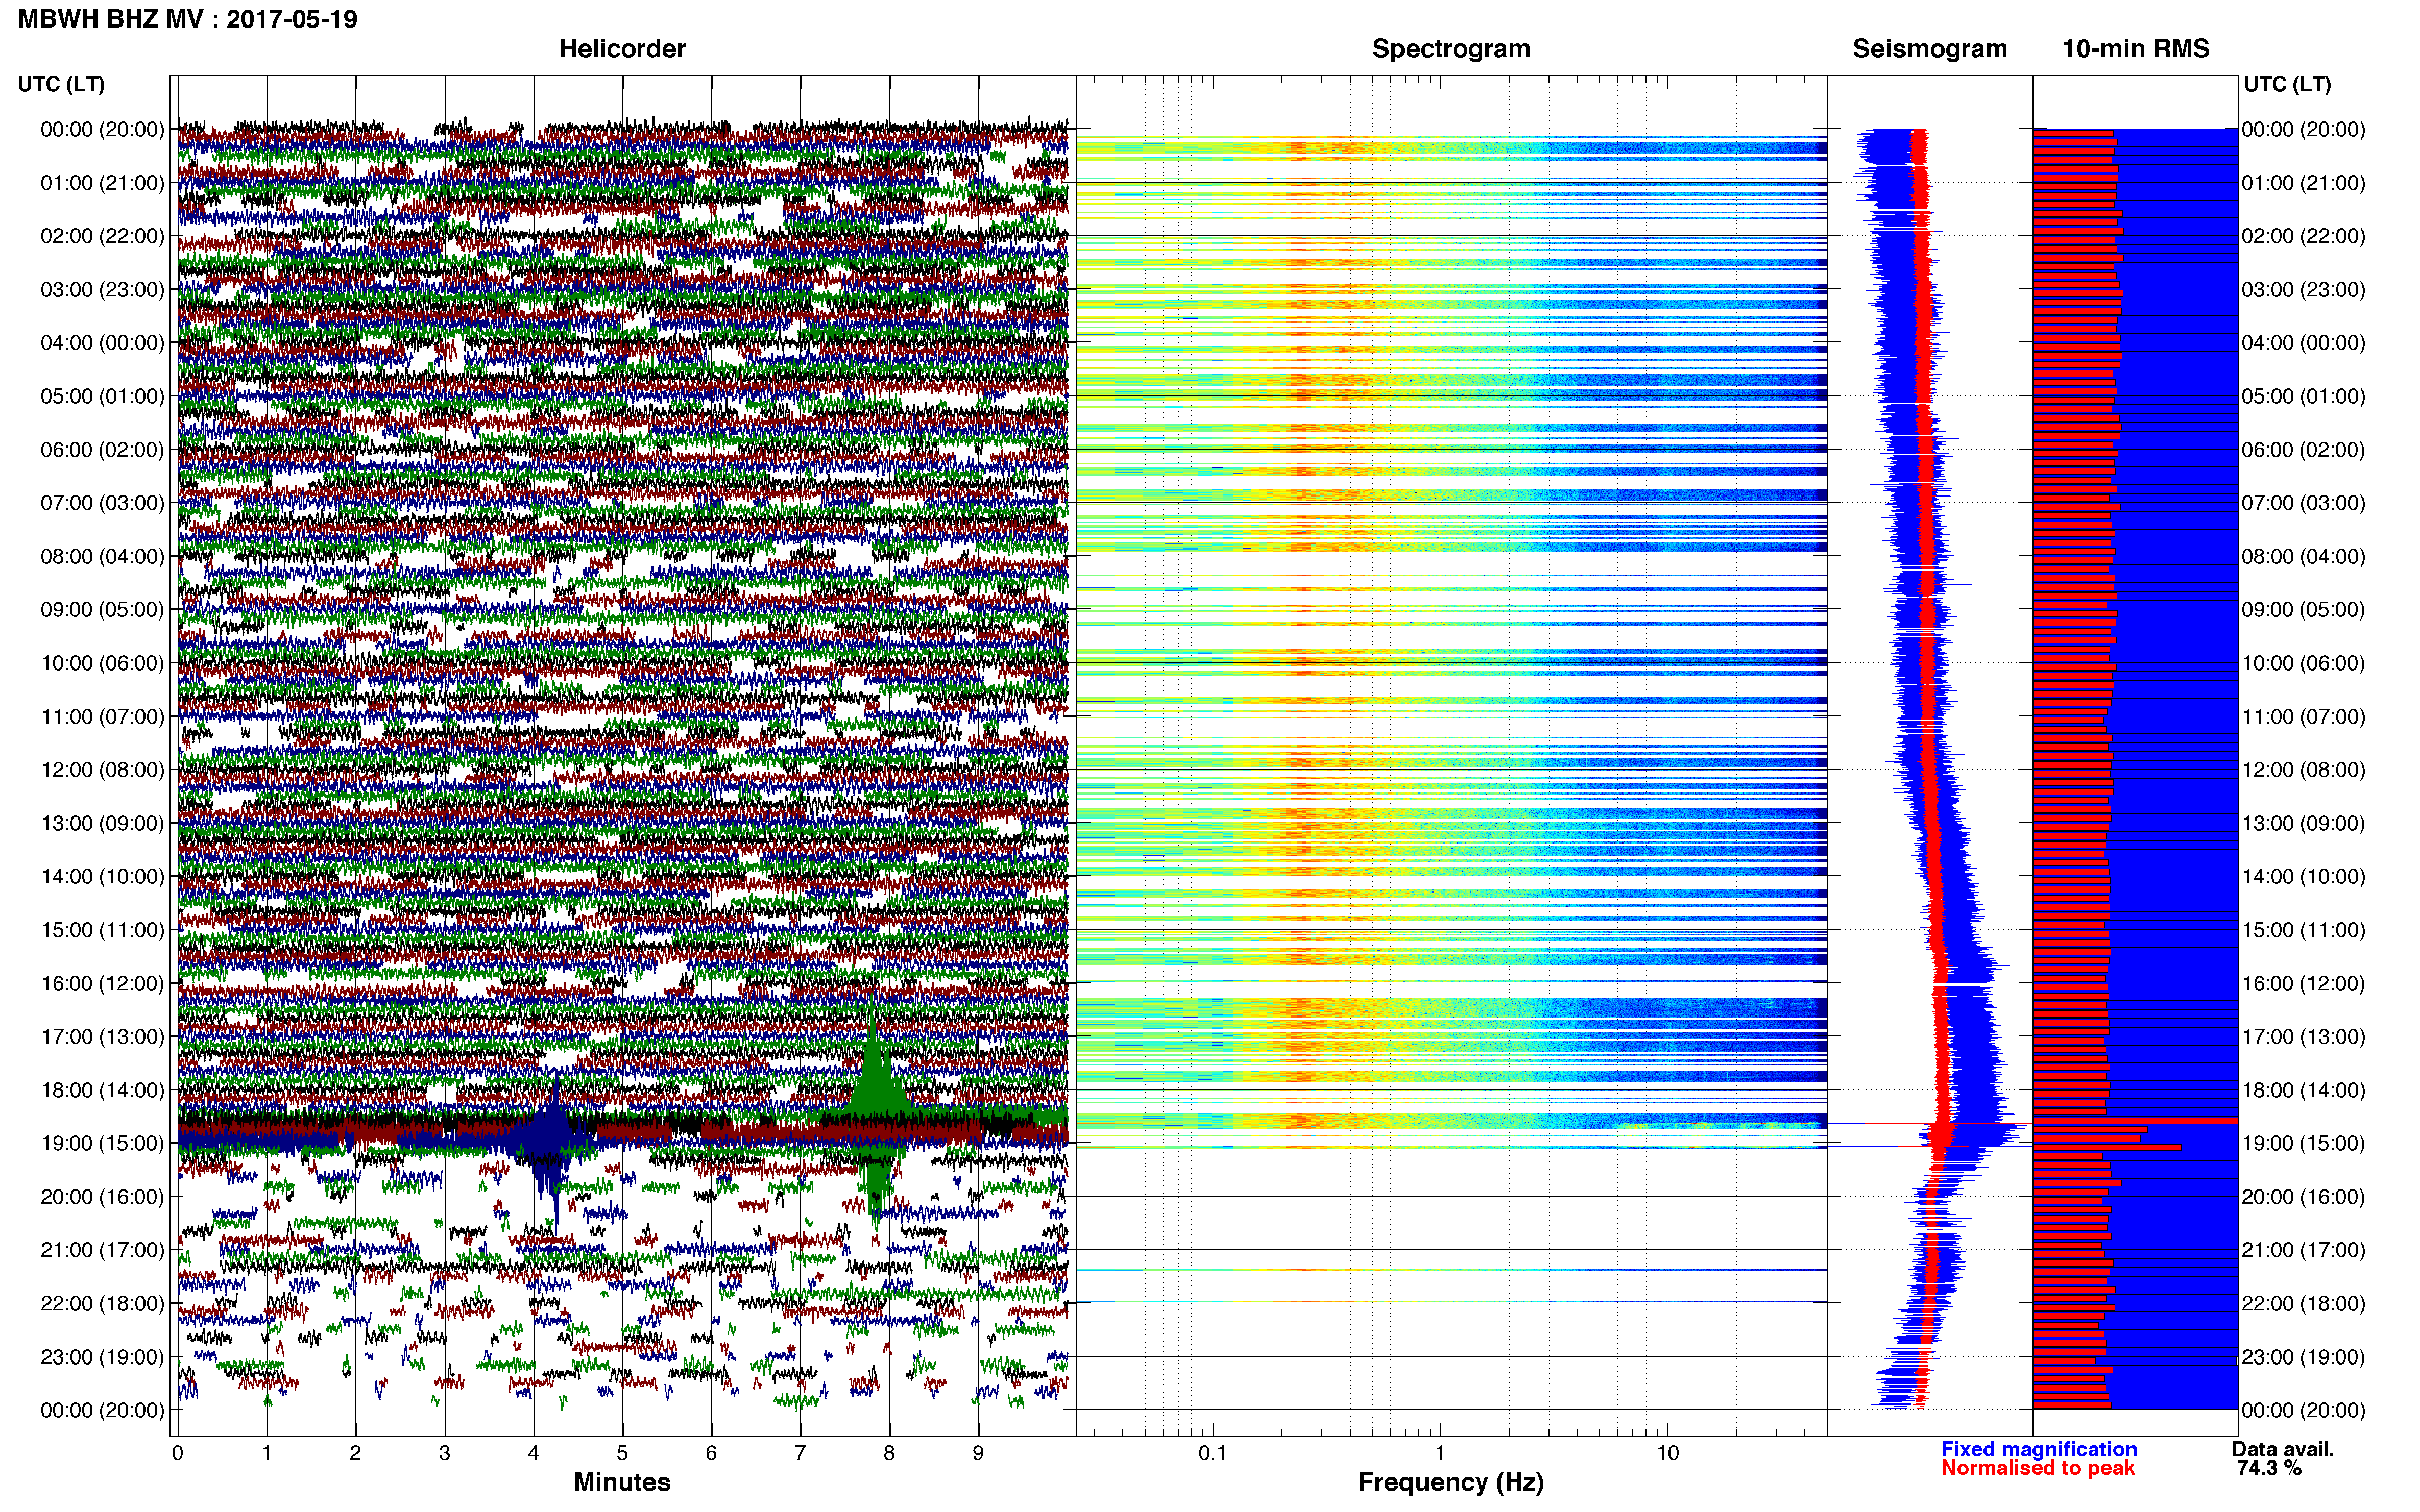Click "17:00 (13:00)" on the RMS-side time axis

[x=2304, y=1037]
